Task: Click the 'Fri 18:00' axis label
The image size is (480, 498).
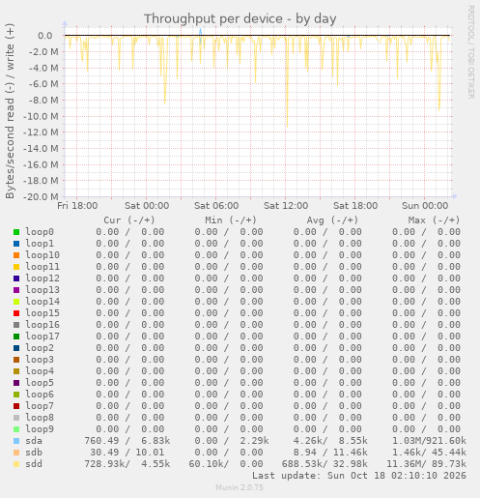Action: [77, 206]
